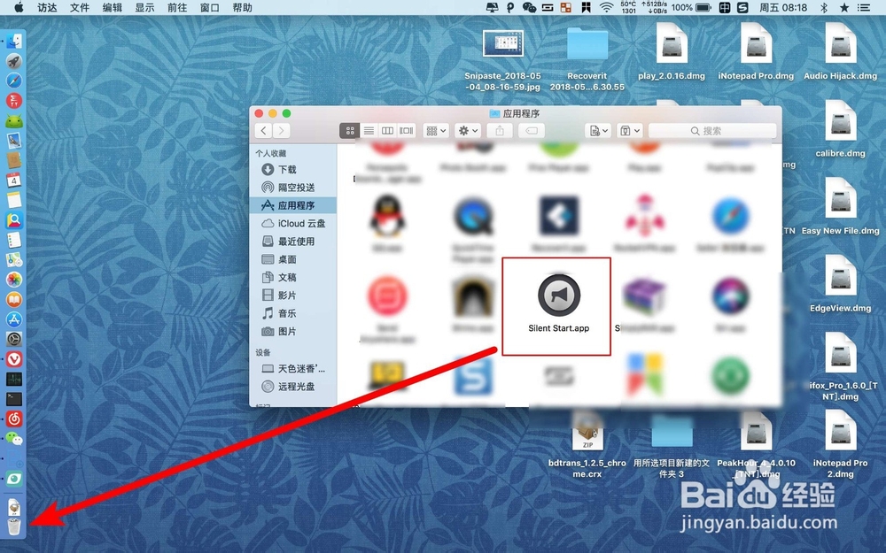The image size is (886, 553).
Task: Go back in Finder window
Action: tap(263, 131)
